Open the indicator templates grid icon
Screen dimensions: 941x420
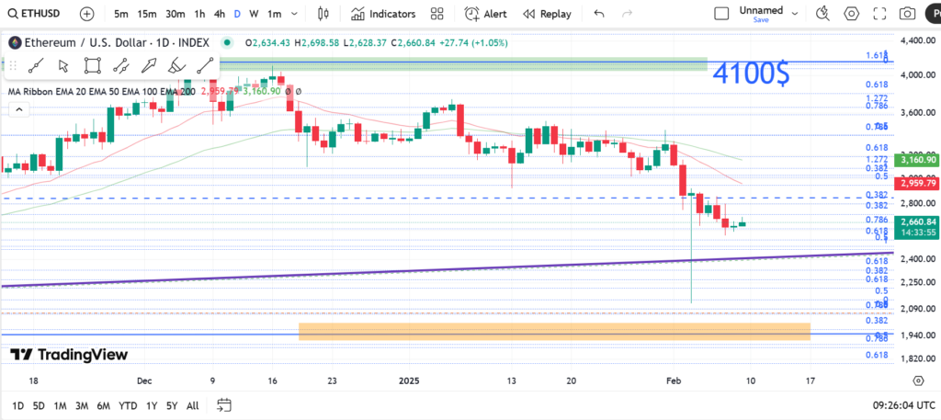pyautogui.click(x=437, y=14)
